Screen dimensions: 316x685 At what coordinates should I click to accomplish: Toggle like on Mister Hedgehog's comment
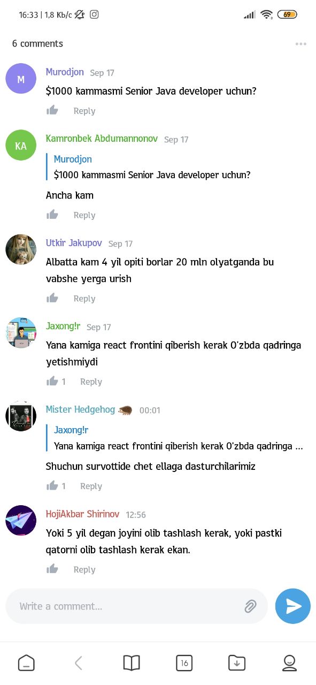52,485
